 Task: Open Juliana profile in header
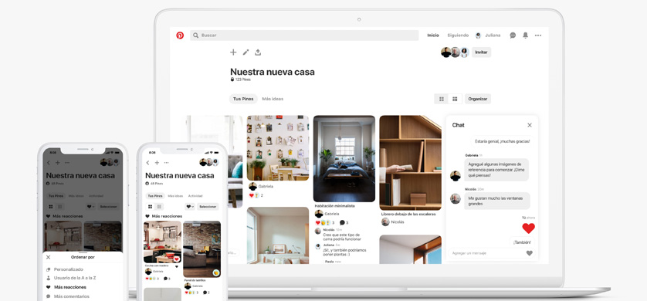pyautogui.click(x=488, y=36)
